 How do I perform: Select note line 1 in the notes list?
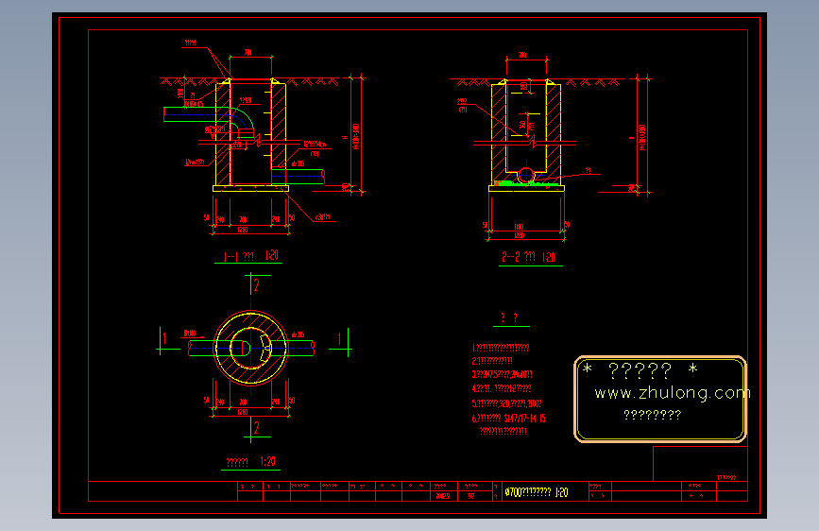[x=501, y=348]
